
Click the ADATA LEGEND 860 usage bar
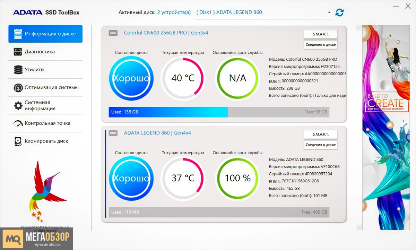[x=219, y=212]
